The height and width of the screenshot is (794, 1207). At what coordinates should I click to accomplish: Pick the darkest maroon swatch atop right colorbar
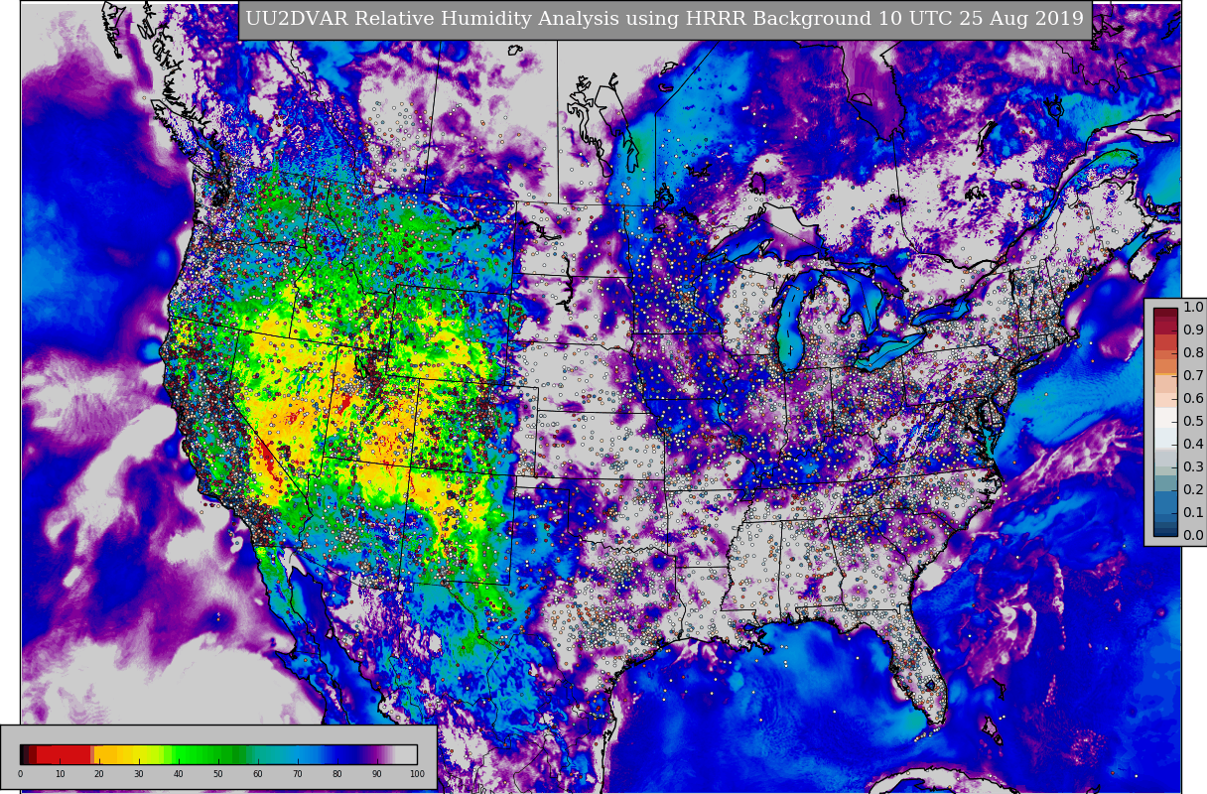1165,313
